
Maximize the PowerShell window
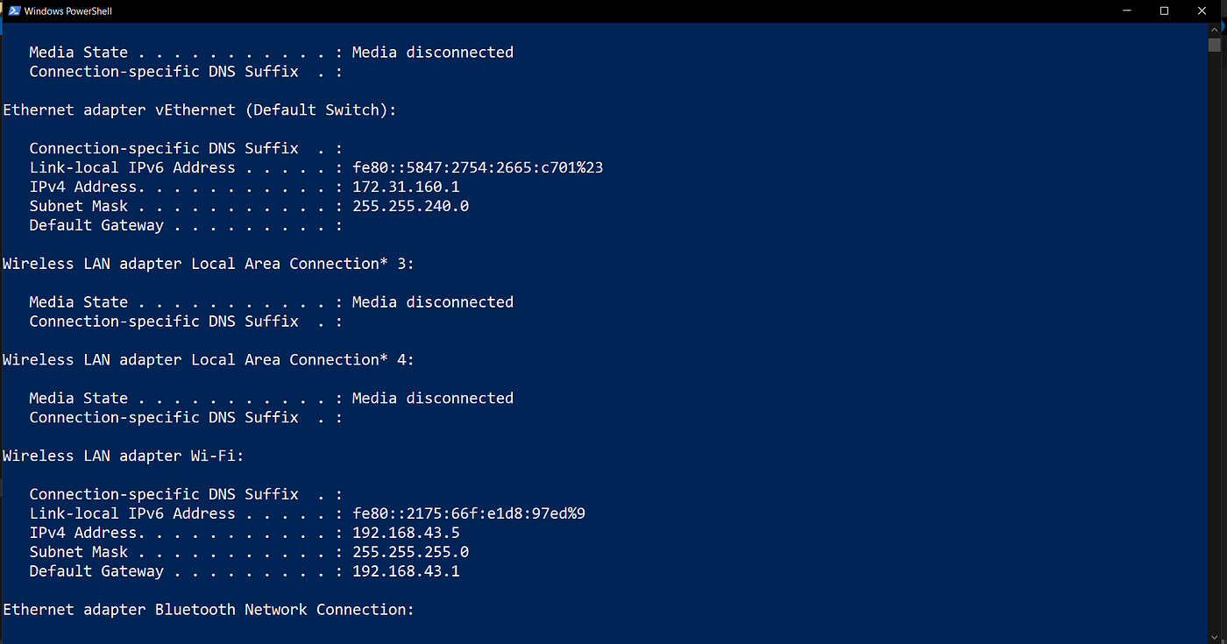(x=1164, y=11)
